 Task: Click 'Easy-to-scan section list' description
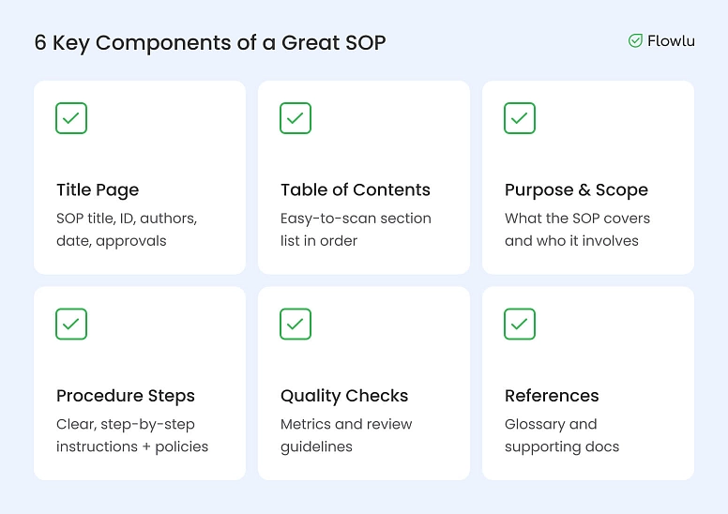[356, 219]
